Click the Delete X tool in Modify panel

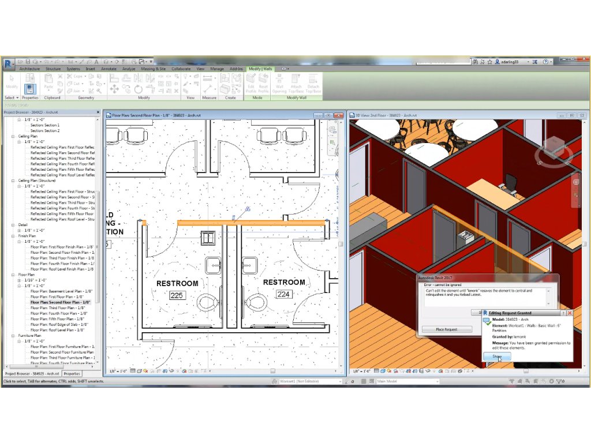click(177, 91)
